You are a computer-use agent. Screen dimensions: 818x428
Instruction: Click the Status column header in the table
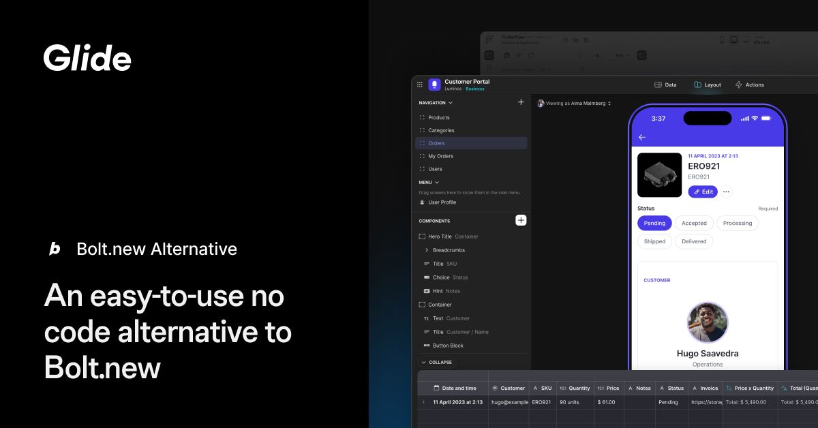coord(671,388)
